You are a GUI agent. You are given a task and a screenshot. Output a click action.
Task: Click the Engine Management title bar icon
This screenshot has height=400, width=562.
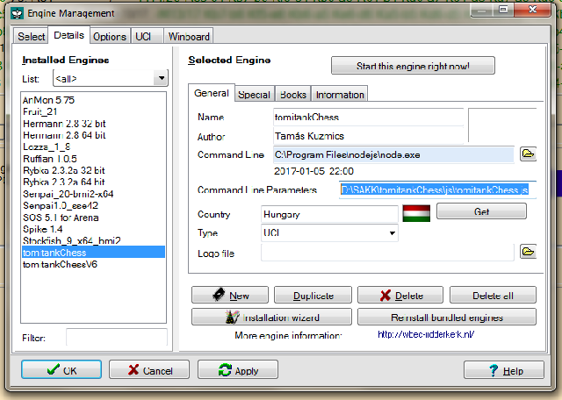17,14
